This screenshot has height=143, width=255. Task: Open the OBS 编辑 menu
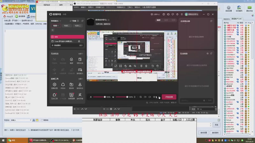pos(84,7)
